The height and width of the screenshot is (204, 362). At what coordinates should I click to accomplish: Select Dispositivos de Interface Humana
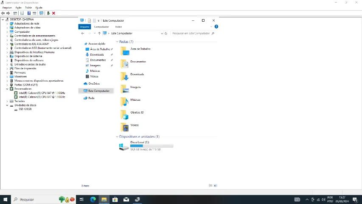pos(34,52)
